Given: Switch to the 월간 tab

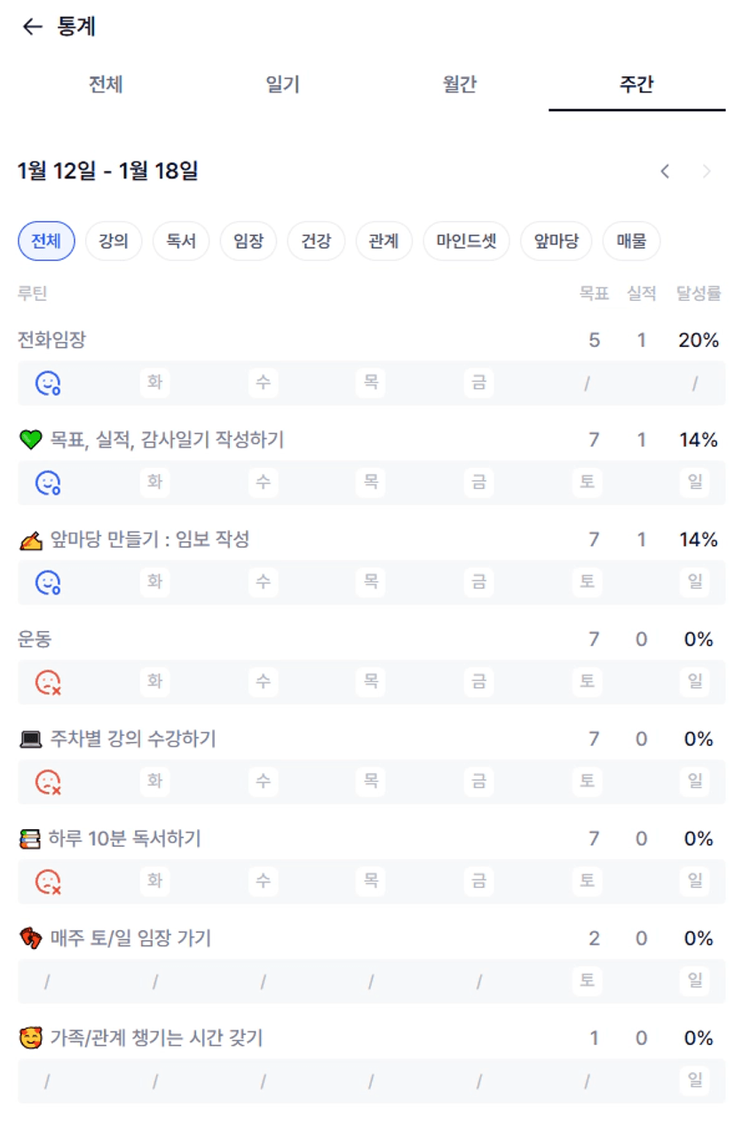Looking at the screenshot, I should [460, 85].
